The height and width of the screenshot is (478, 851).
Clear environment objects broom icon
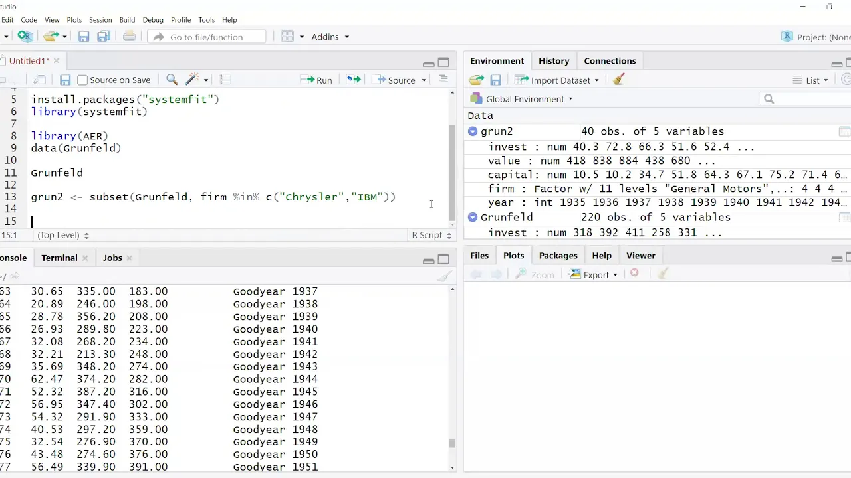(619, 80)
